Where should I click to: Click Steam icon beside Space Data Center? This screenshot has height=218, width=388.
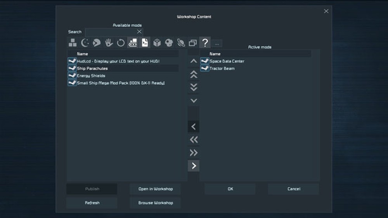(204, 61)
